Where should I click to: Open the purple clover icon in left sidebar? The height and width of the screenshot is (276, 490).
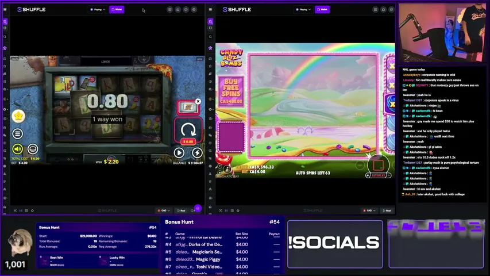click(5, 48)
